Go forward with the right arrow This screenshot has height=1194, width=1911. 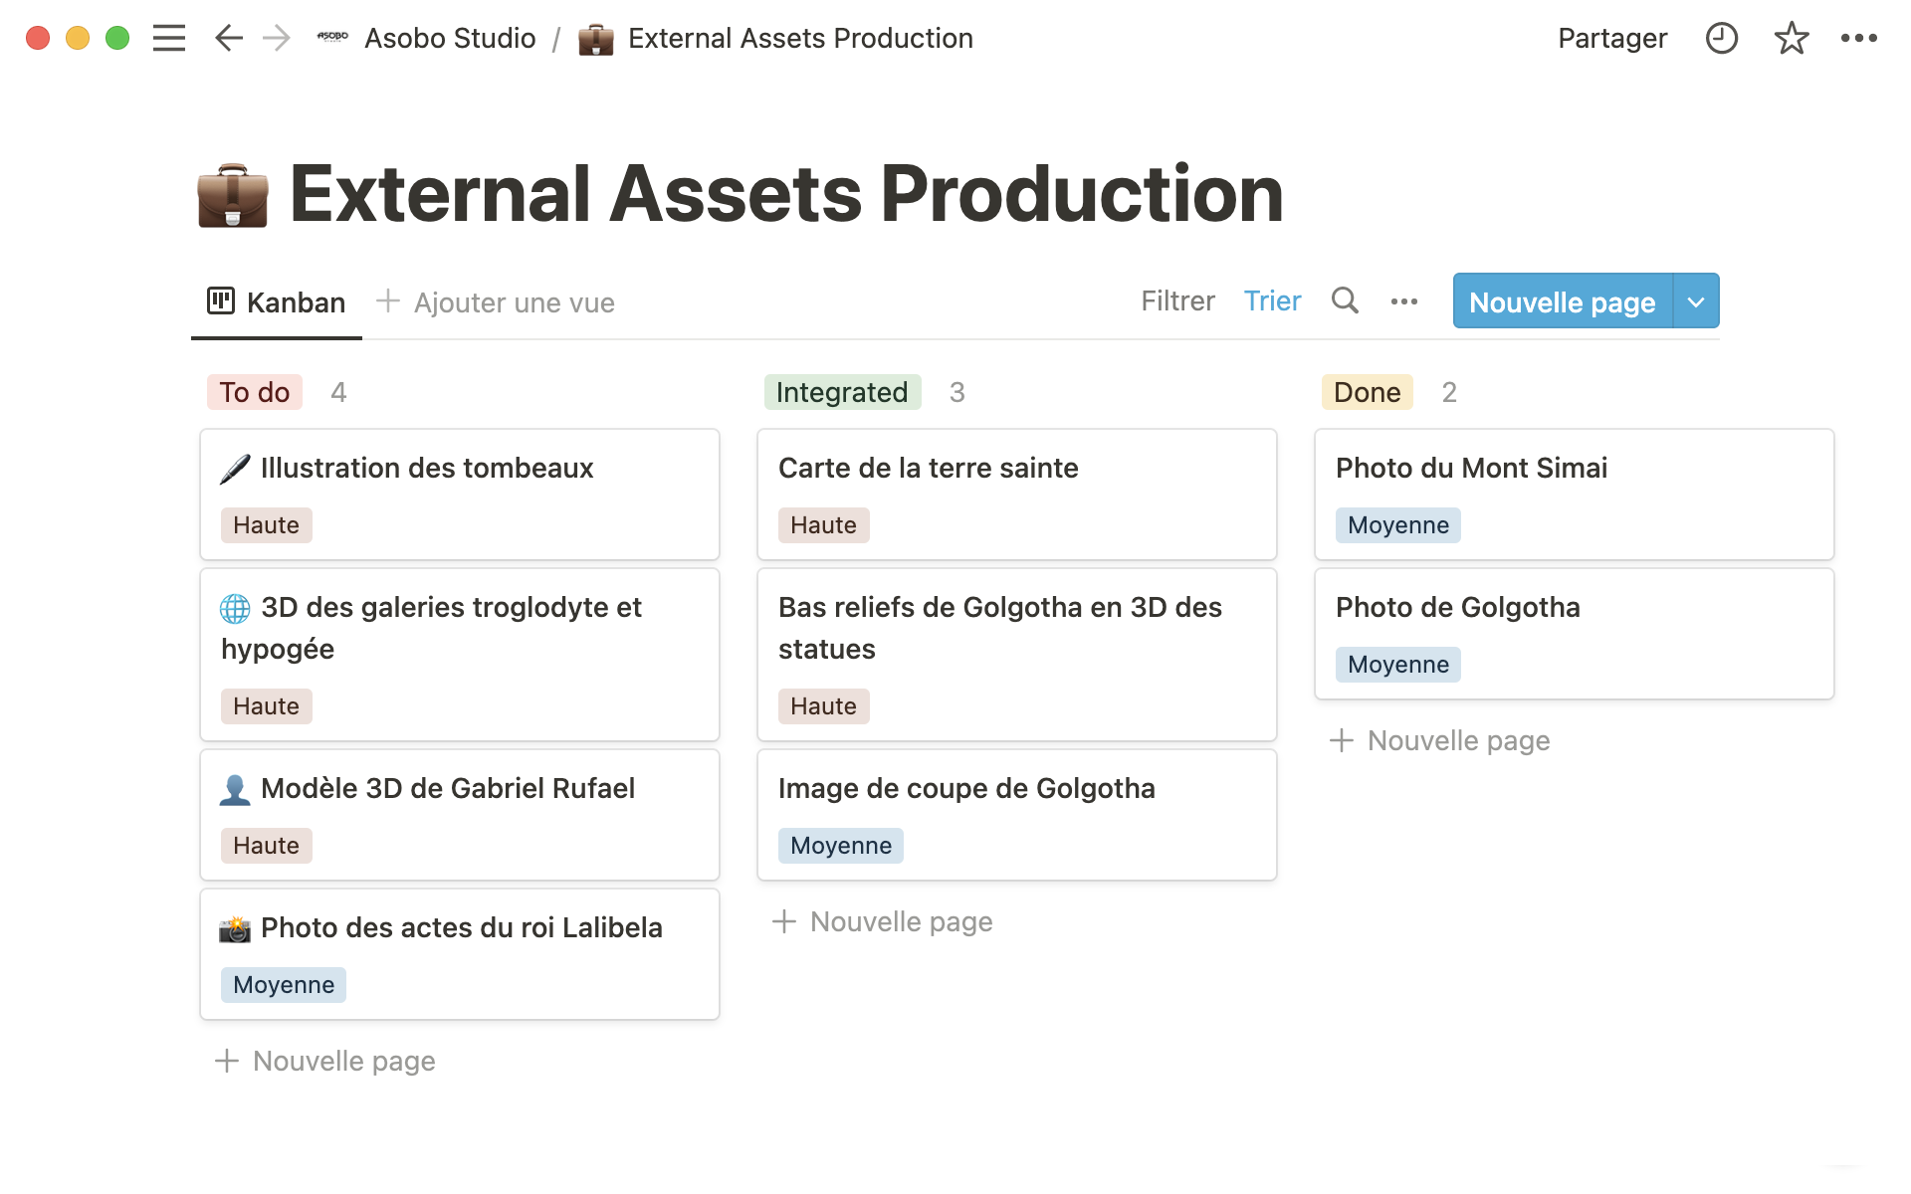276,38
